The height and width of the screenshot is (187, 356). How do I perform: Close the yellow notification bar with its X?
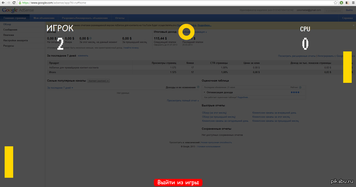[x=353, y=25]
